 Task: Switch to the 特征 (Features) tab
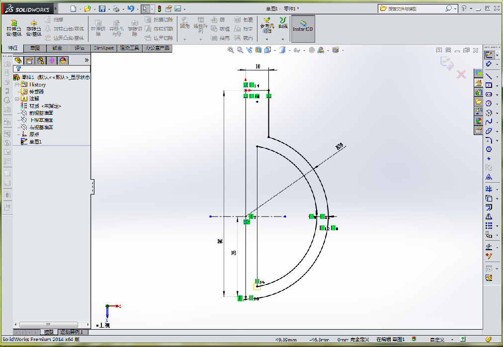13,48
